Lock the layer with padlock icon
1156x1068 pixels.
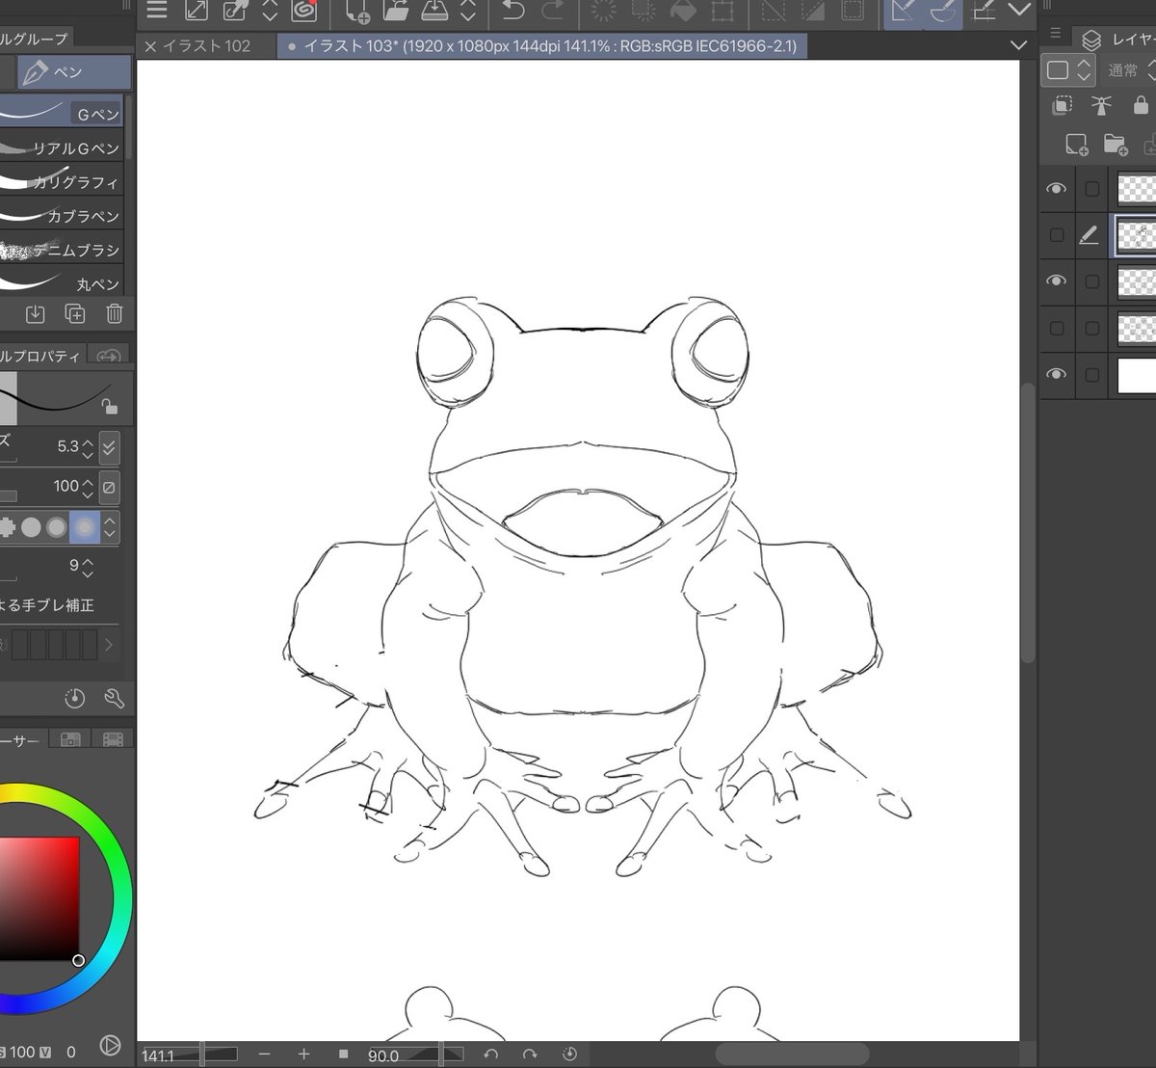(1141, 105)
